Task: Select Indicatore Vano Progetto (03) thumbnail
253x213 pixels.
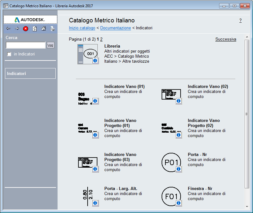Action: pos(88,162)
